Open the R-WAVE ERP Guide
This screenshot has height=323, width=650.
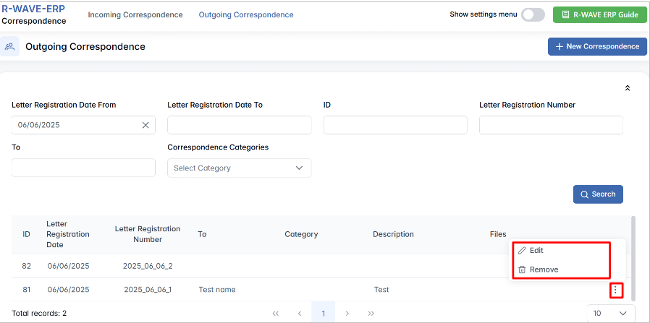click(599, 14)
